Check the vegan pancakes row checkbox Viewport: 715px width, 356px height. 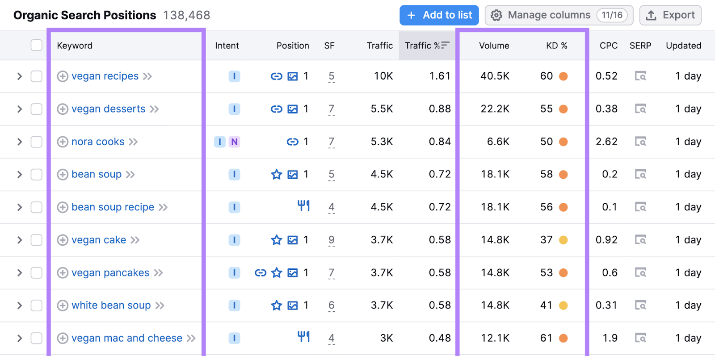coord(37,273)
